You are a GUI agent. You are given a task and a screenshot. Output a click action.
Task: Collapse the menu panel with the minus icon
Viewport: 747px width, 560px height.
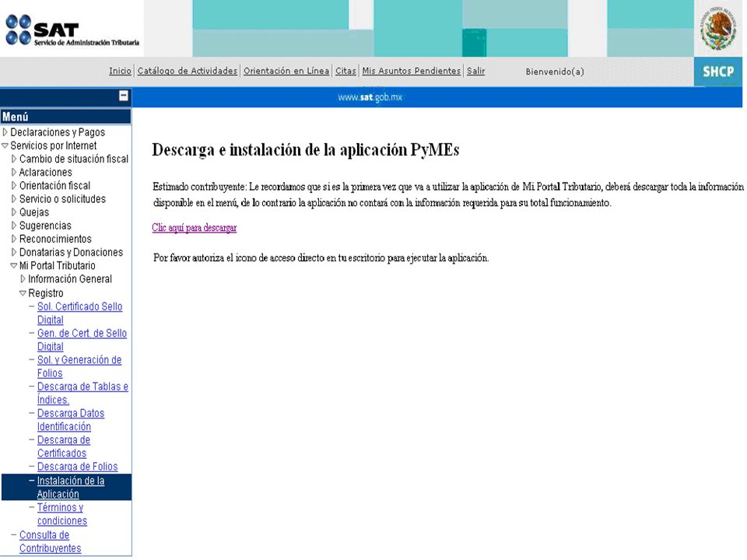(124, 96)
